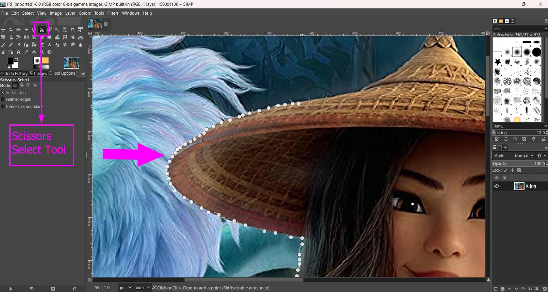Image resolution: width=548 pixels, height=292 pixels.
Task: Select the Flip tool
Action: pyautogui.click(x=26, y=37)
